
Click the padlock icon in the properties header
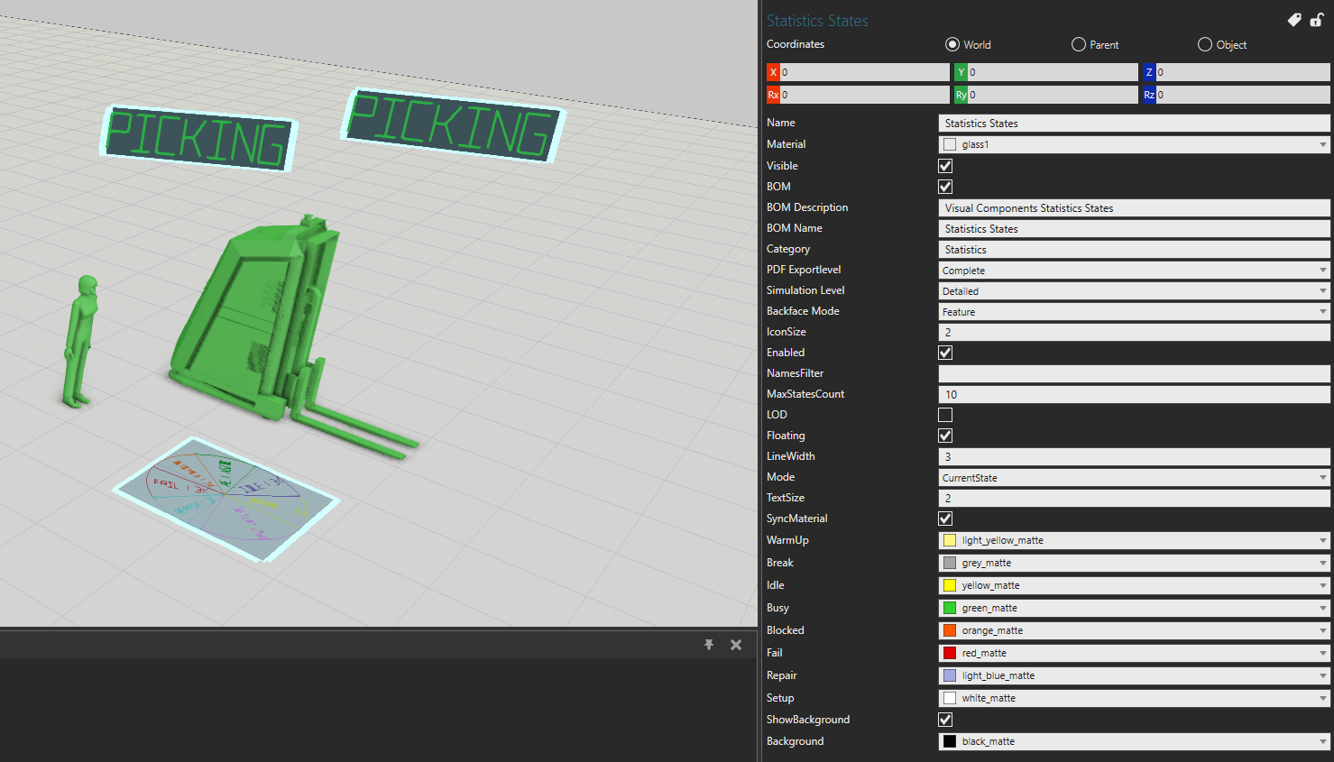coord(1317,20)
